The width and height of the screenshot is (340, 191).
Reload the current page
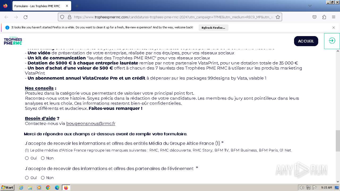pos(25,17)
